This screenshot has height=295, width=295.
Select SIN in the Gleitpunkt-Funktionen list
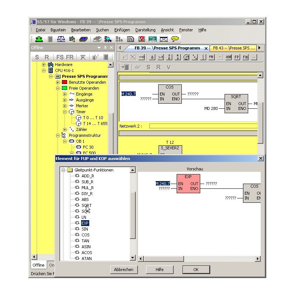(84, 229)
